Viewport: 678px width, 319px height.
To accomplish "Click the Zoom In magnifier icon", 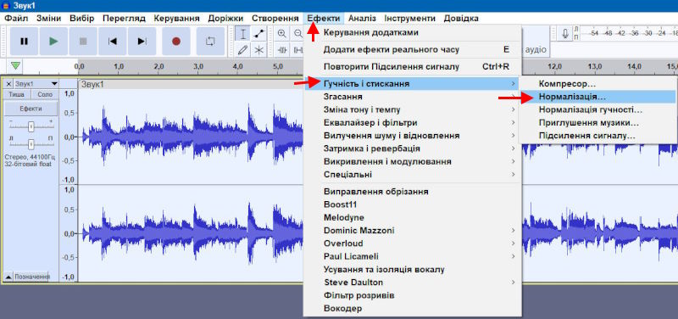I will coord(282,34).
